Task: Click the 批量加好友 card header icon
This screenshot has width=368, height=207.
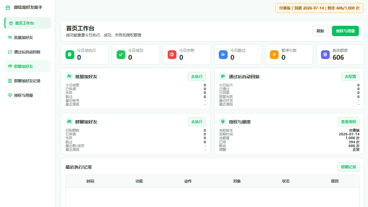Action: [x=69, y=76]
